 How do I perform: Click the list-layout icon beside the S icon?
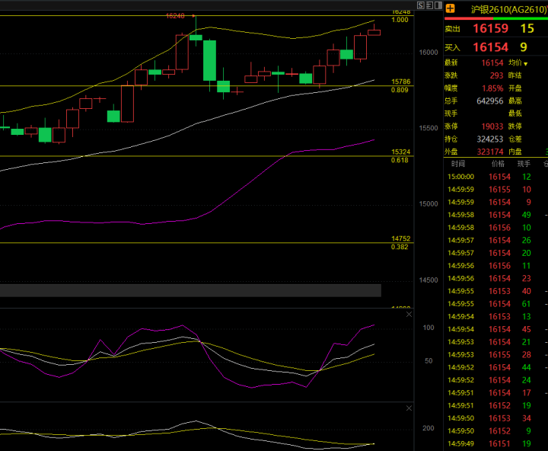click(x=429, y=5)
